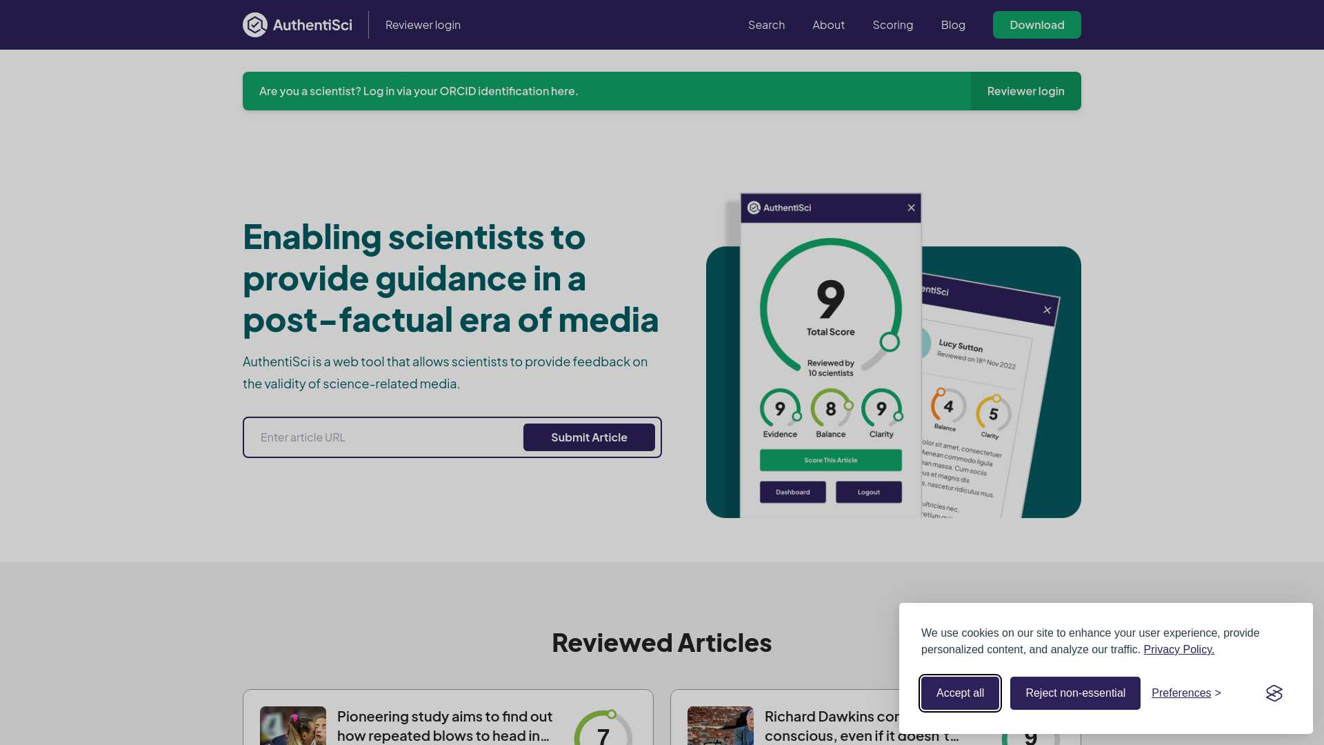Open the Richard Dawkins article title
The width and height of the screenshot is (1324, 745).
[862, 726]
